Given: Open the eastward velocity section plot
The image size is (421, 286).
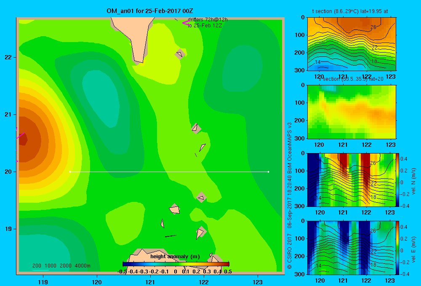Looking at the screenshot, I should pos(352,248).
